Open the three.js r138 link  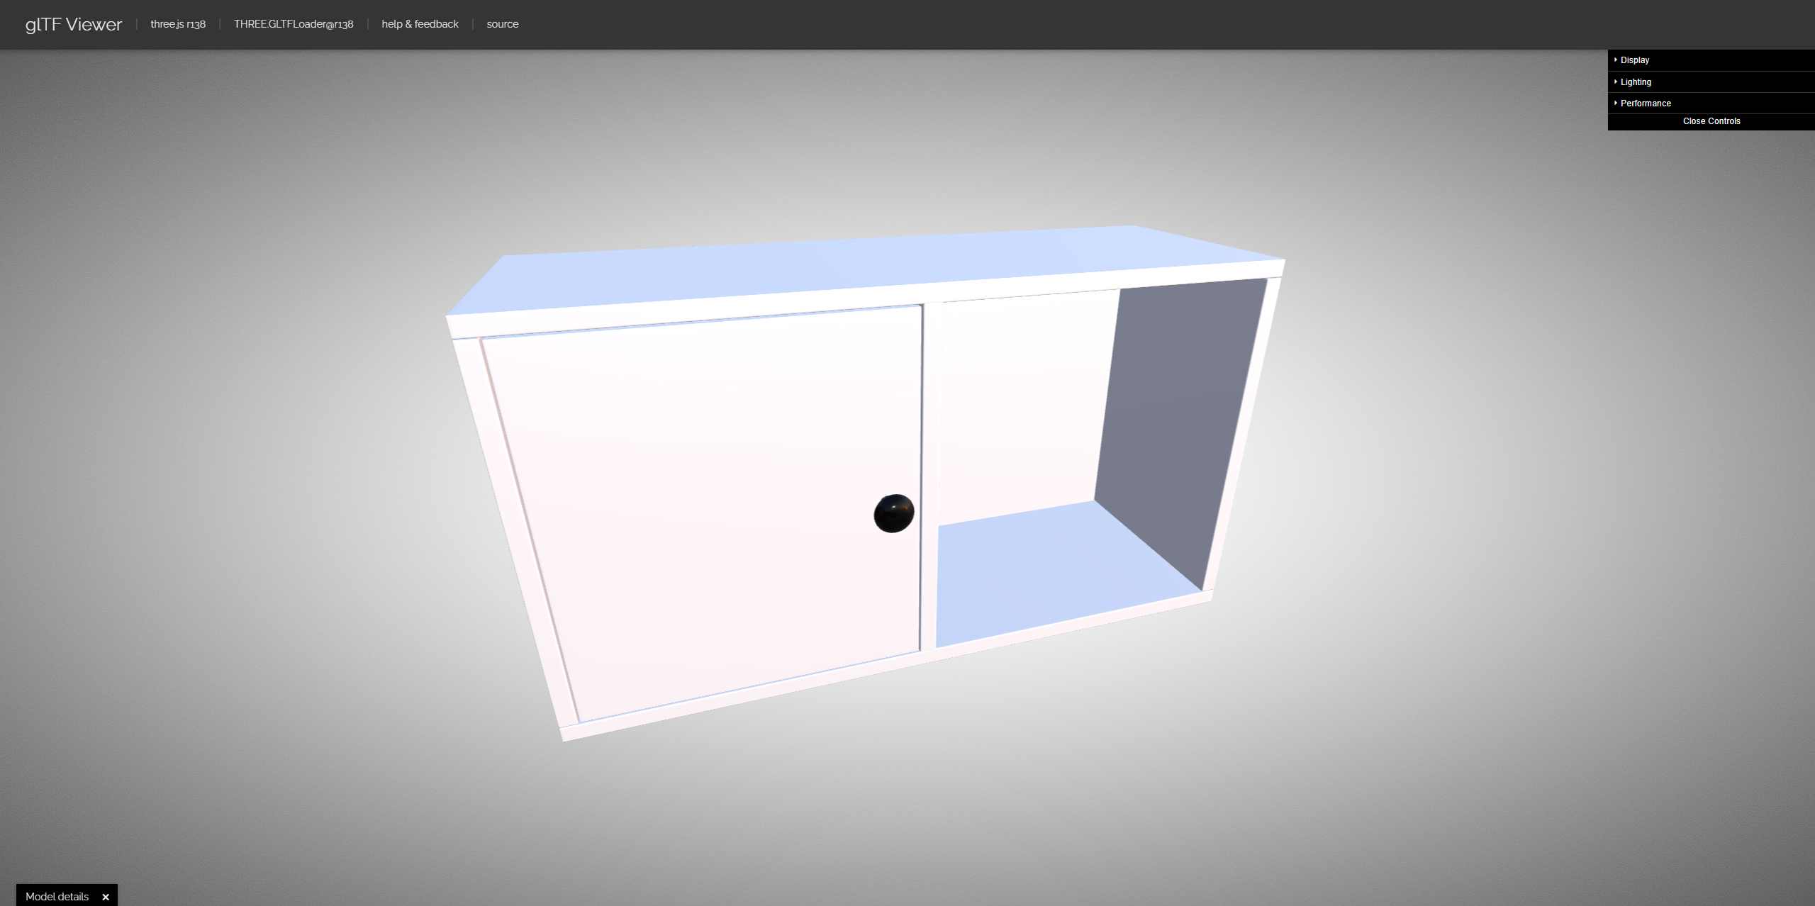[x=178, y=24]
